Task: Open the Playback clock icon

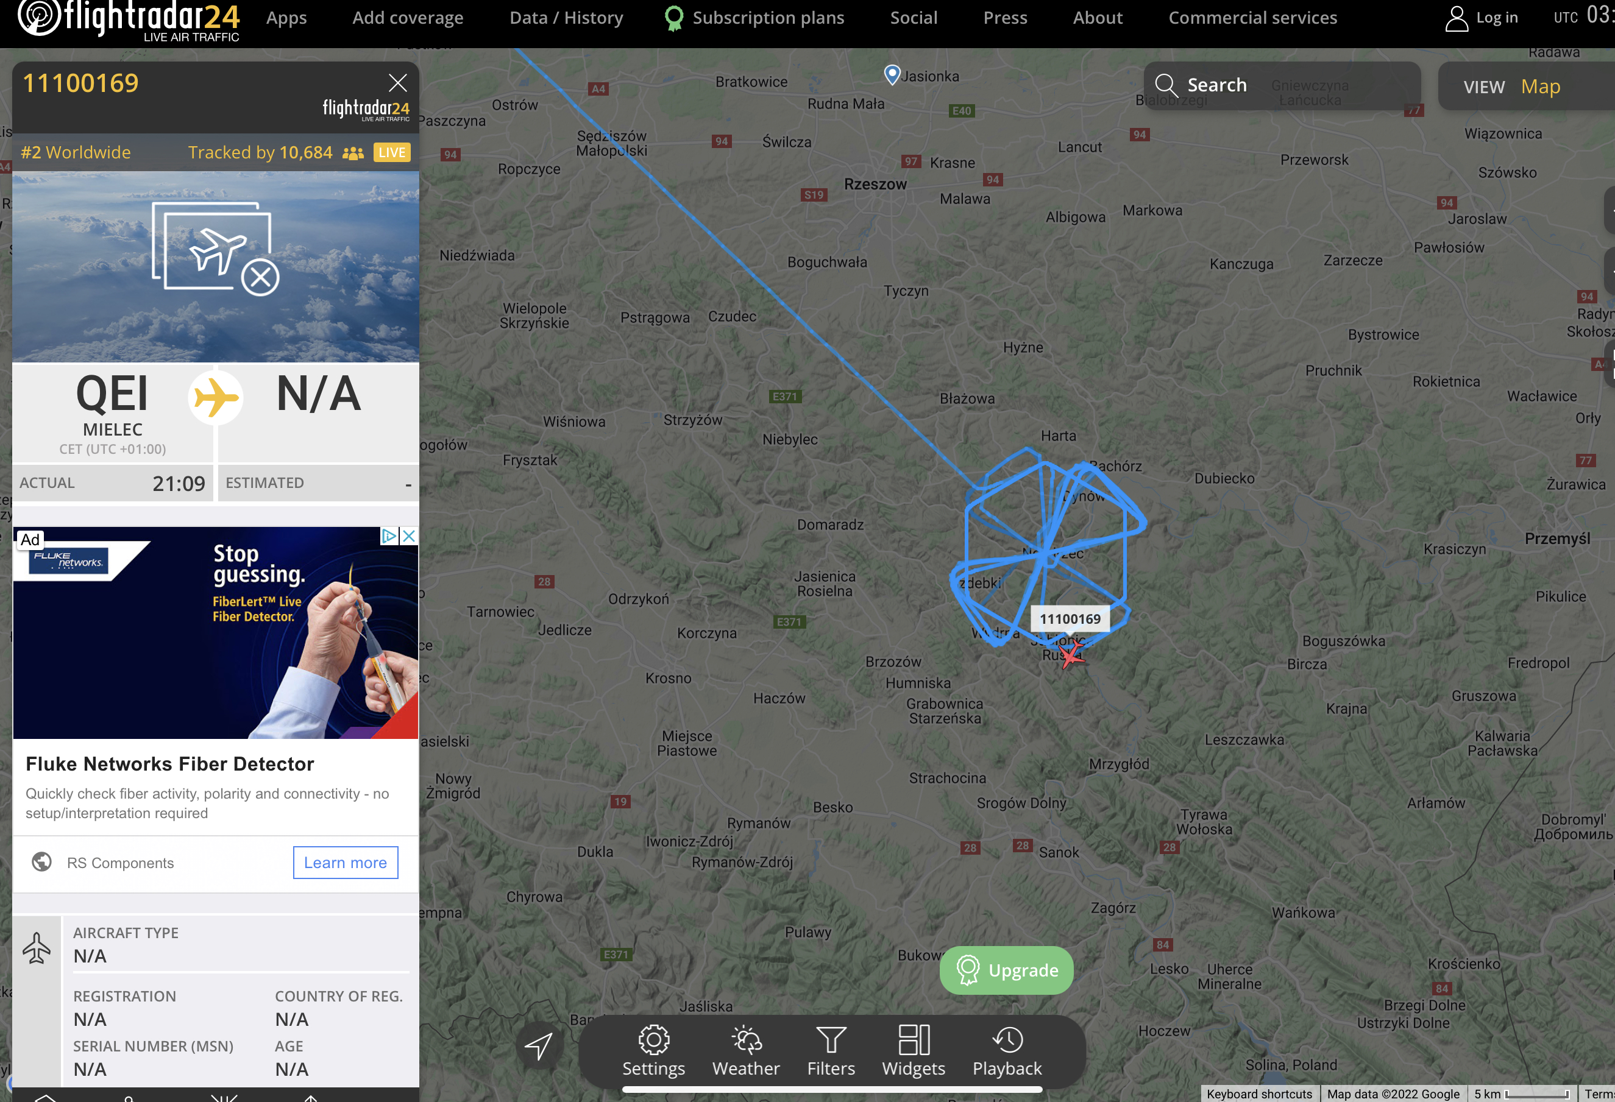Action: [x=1007, y=1039]
